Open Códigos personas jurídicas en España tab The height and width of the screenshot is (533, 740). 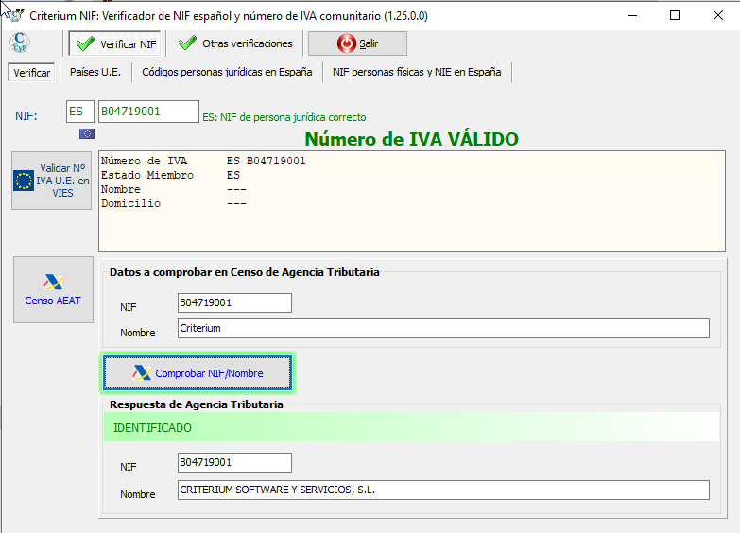[227, 72]
